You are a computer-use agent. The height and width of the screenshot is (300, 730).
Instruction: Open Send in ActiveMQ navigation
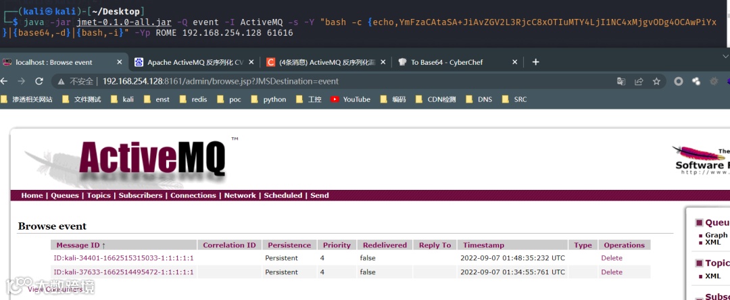(x=319, y=195)
